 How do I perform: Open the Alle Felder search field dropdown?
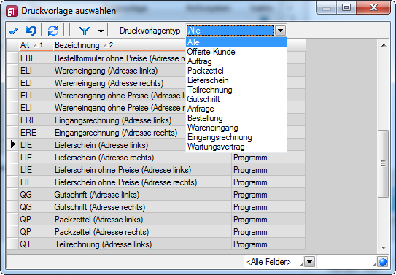310,262
